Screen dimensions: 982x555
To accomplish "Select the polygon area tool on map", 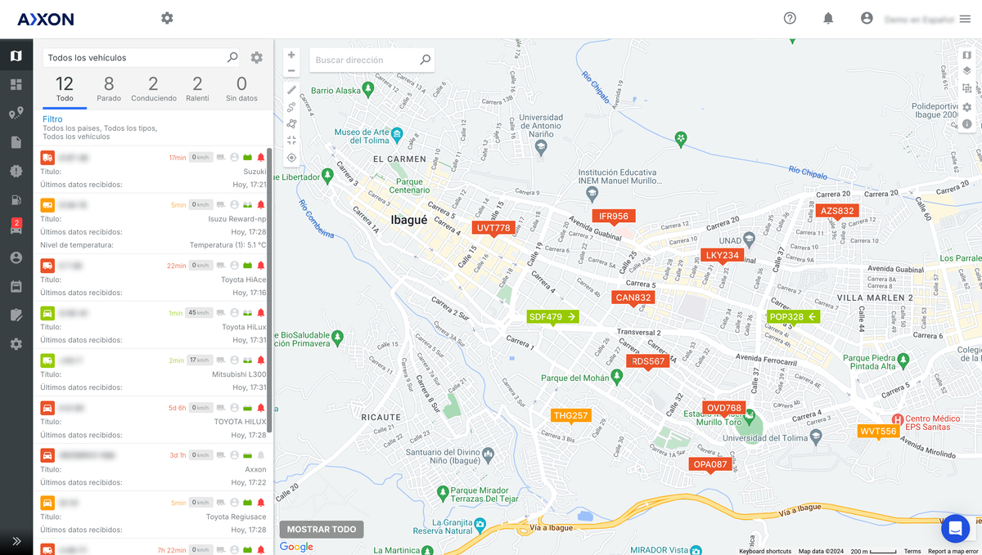I will pyautogui.click(x=291, y=123).
